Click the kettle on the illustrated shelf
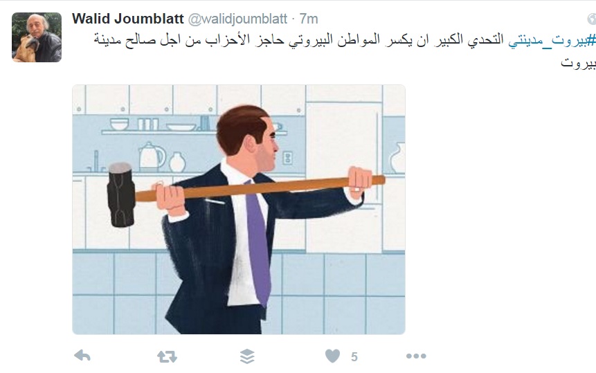Image resolution: width=596 pixels, height=373 pixels. (152, 156)
